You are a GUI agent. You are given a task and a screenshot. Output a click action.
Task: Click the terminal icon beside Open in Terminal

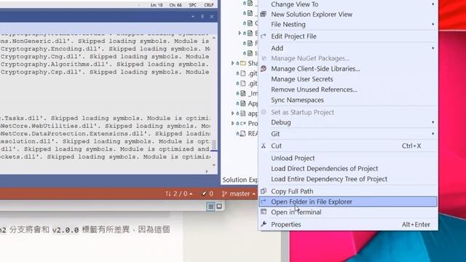pyautogui.click(x=264, y=212)
